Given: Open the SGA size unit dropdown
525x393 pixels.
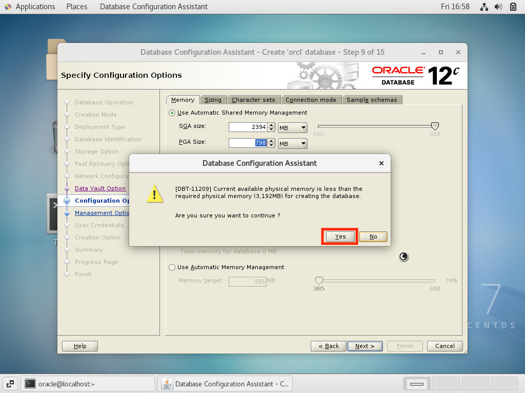Looking at the screenshot, I should click(x=293, y=127).
